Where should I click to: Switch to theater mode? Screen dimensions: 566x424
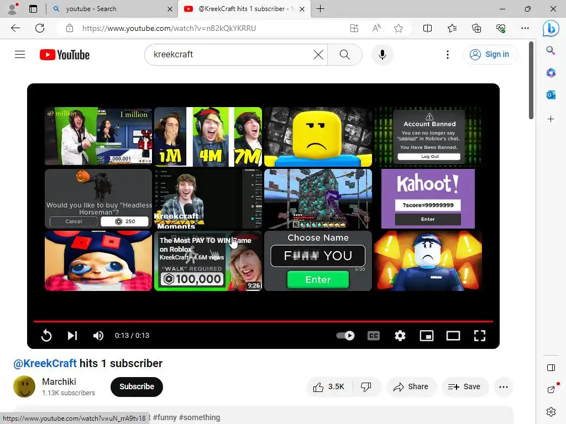pos(453,335)
